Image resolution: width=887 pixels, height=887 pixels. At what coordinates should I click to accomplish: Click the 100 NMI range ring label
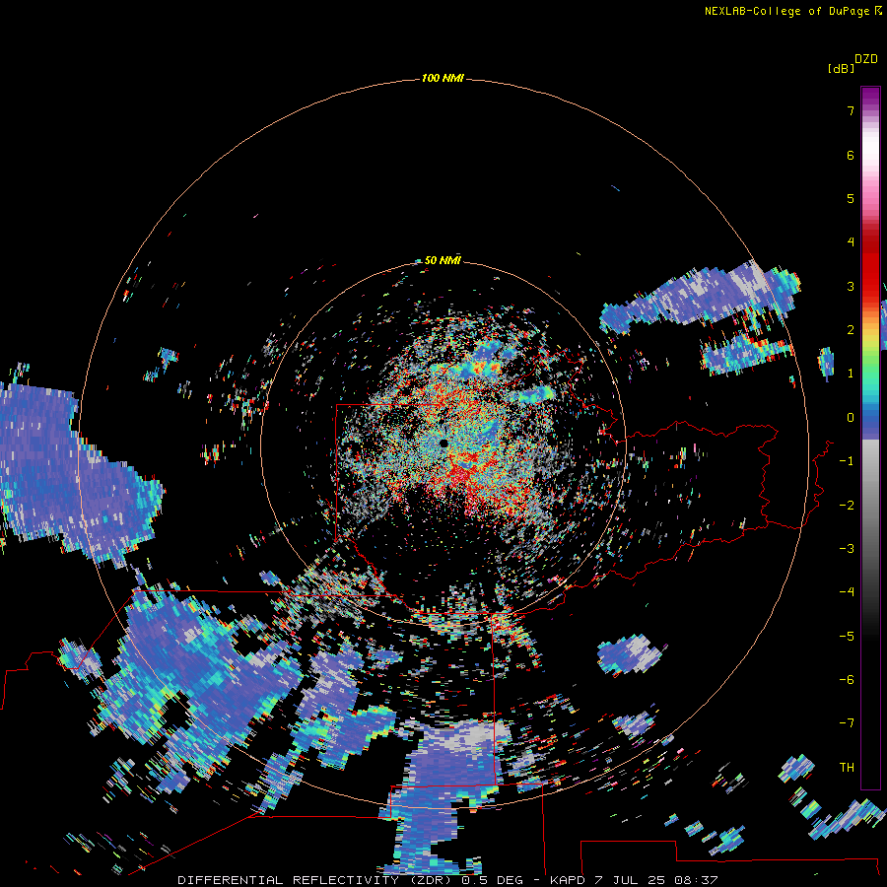pos(443,78)
